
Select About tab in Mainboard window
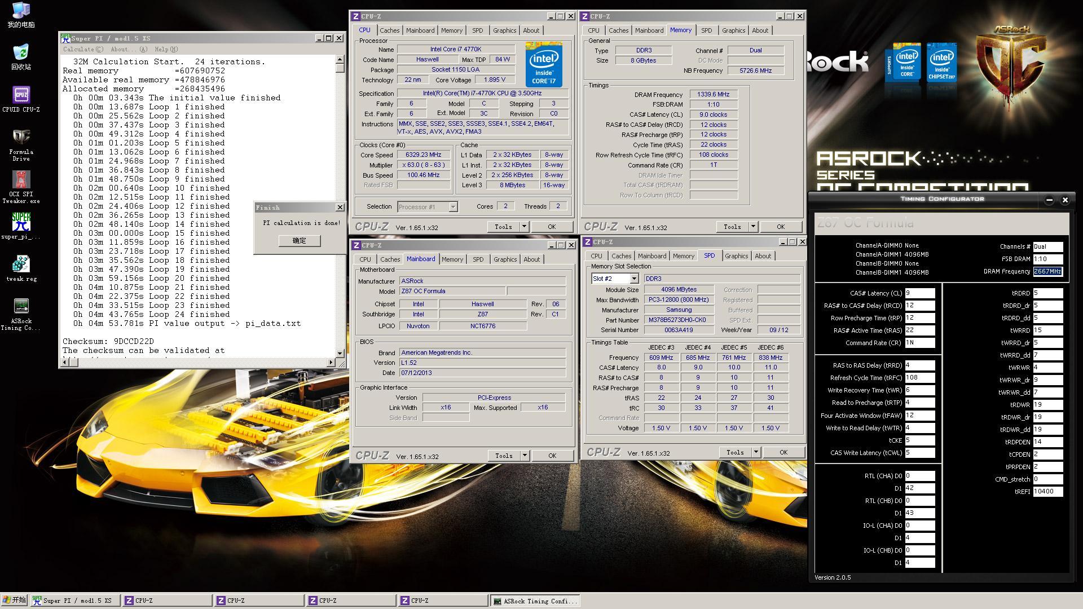coord(531,259)
